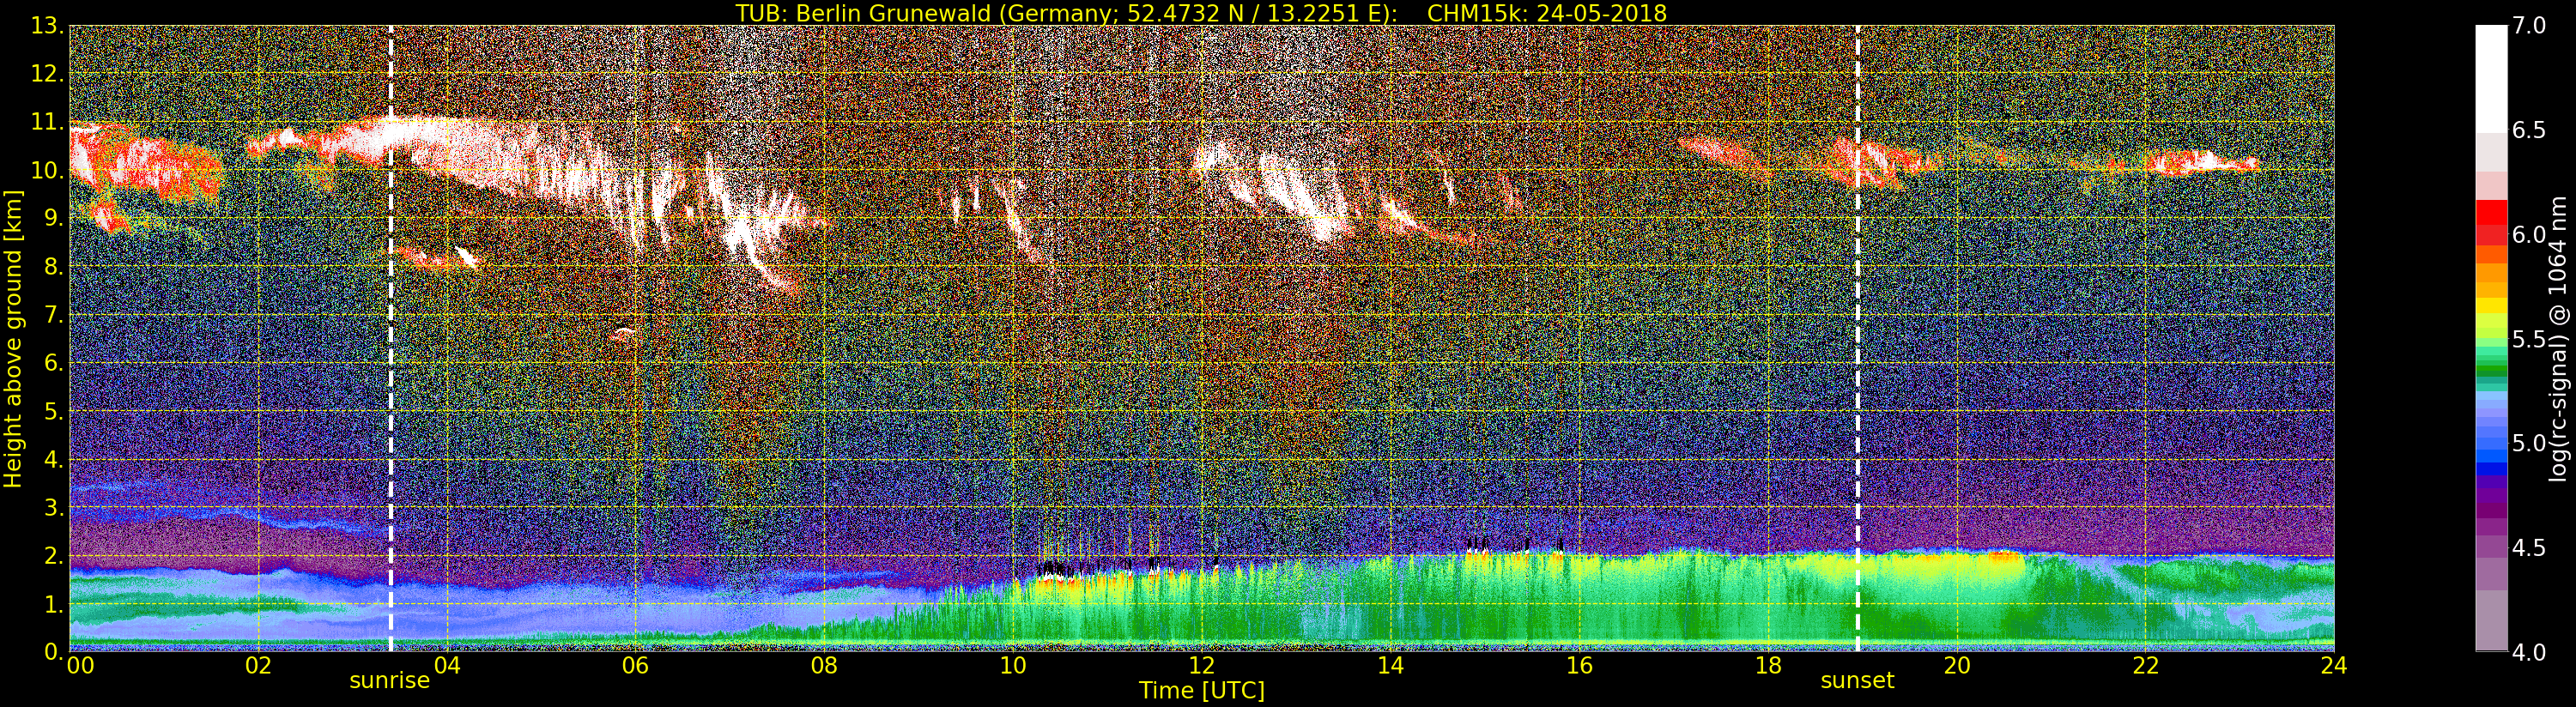Click the '6.' height axis tick label
2576x707 pixels.
click(54, 363)
